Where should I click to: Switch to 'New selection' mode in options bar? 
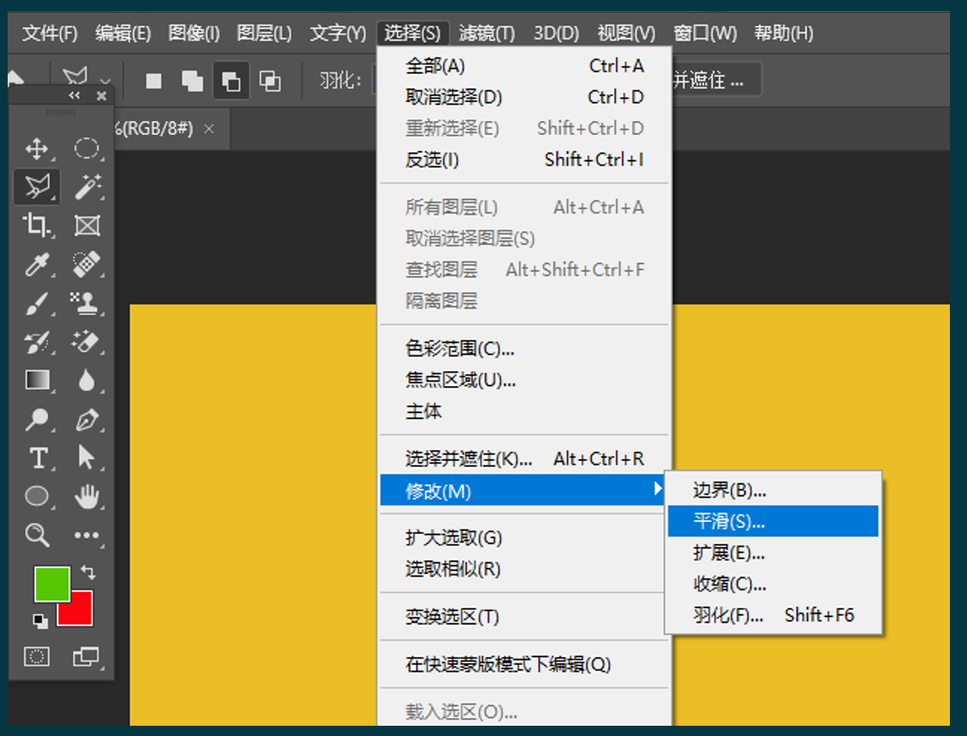pos(154,81)
